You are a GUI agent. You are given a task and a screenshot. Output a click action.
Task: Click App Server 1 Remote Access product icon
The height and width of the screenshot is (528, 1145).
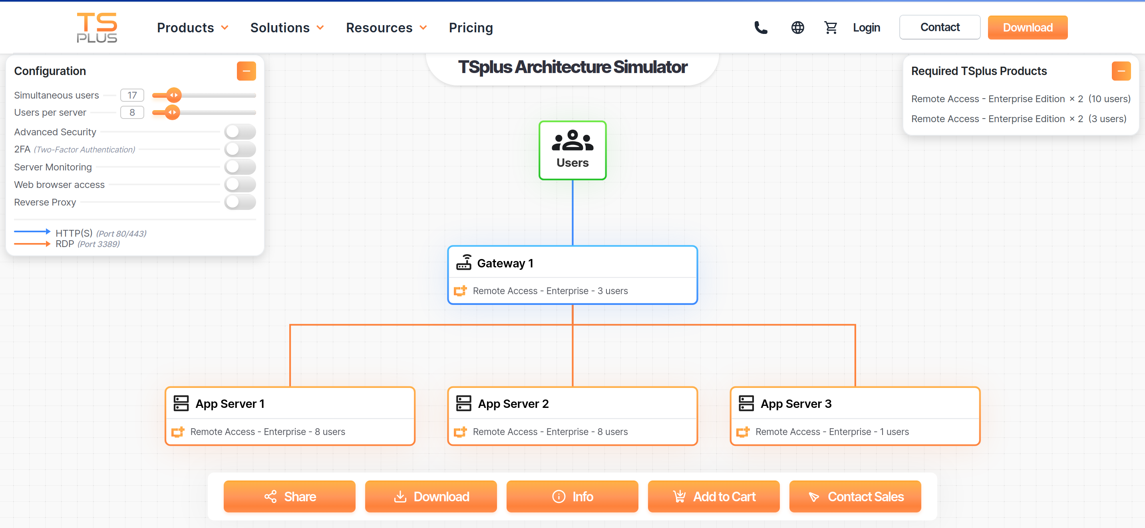(x=178, y=432)
